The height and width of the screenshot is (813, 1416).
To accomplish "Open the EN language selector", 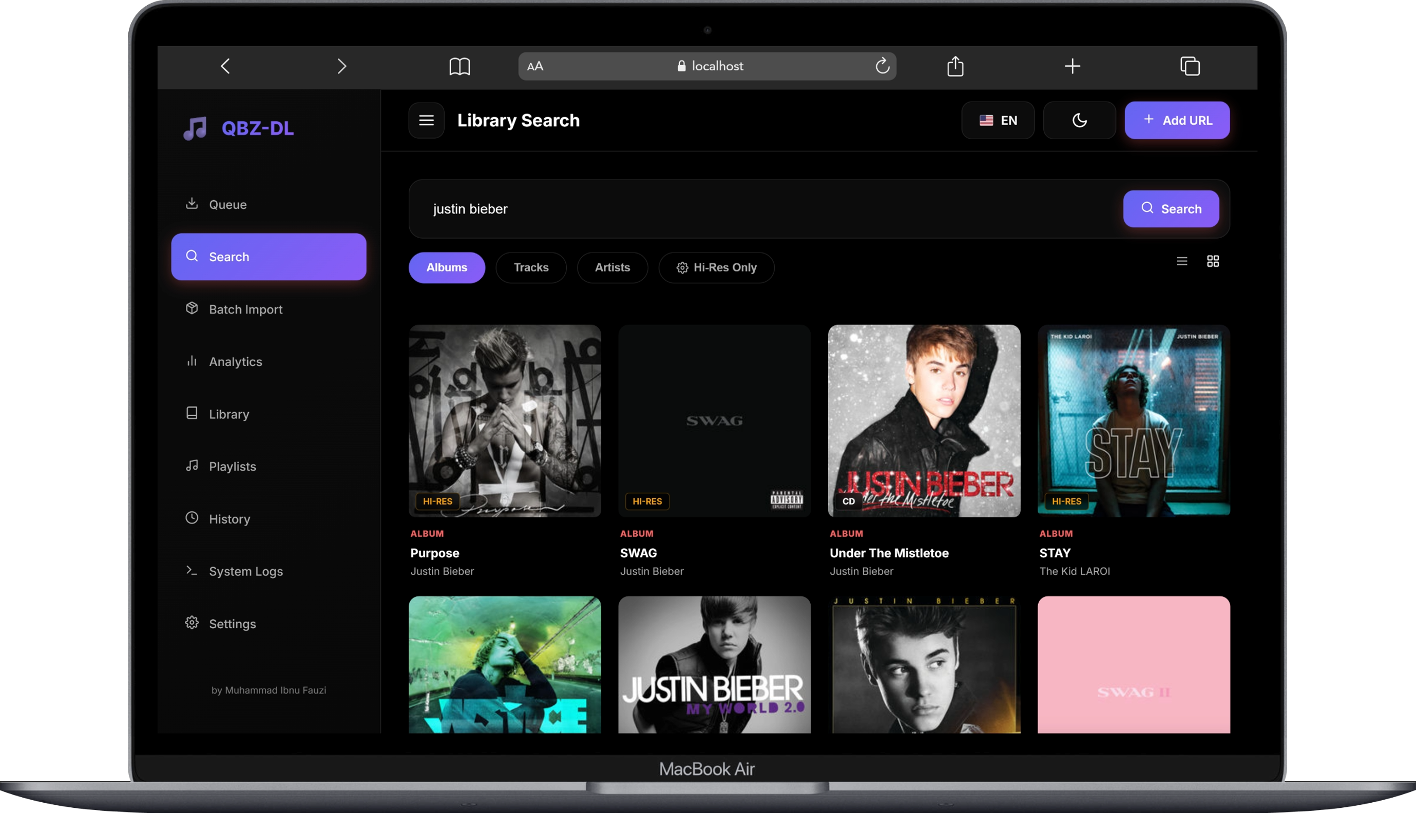I will [998, 120].
